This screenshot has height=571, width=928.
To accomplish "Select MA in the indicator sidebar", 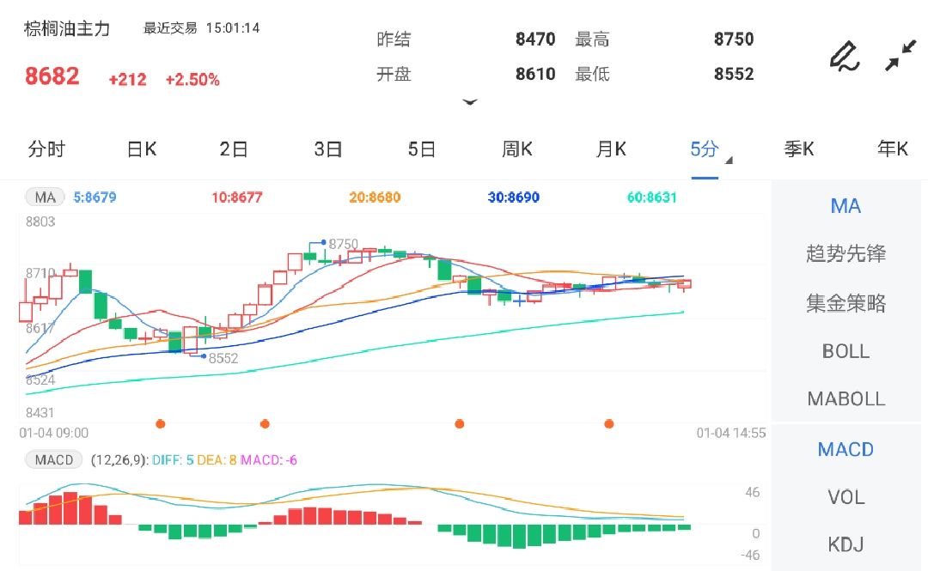I will [x=846, y=206].
